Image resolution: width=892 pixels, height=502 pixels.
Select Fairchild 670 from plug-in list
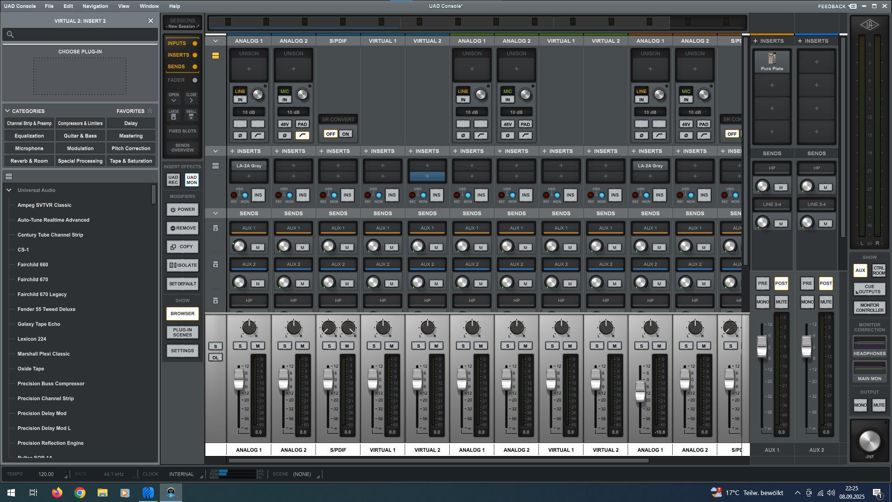pyautogui.click(x=33, y=279)
